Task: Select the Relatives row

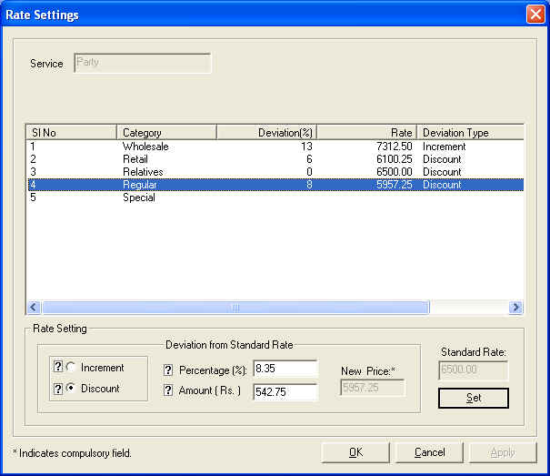Action: (275, 172)
